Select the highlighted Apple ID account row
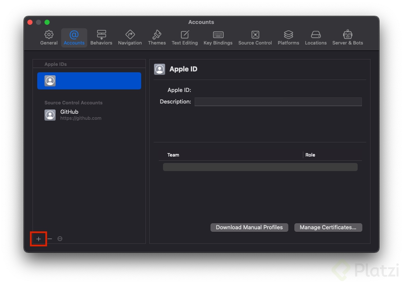The image size is (403, 284). [89, 81]
